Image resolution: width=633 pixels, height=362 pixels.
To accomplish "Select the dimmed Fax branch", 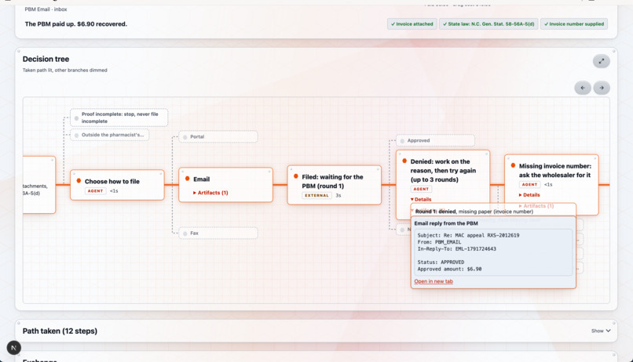I will 218,233.
